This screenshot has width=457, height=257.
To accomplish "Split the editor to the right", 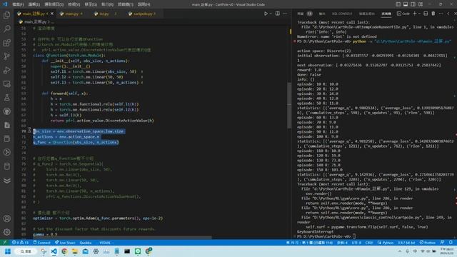I will [x=278, y=14].
